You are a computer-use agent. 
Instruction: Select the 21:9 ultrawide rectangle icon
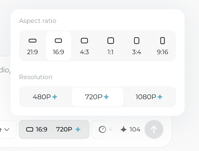[33, 41]
